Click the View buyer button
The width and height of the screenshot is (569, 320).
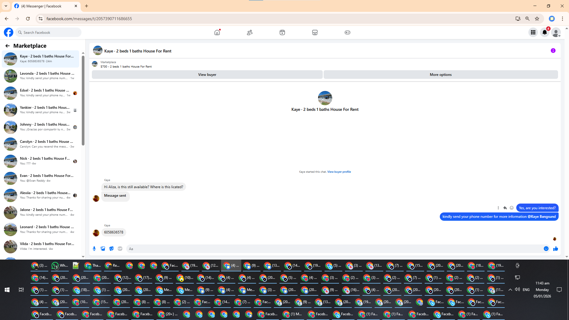pyautogui.click(x=207, y=75)
